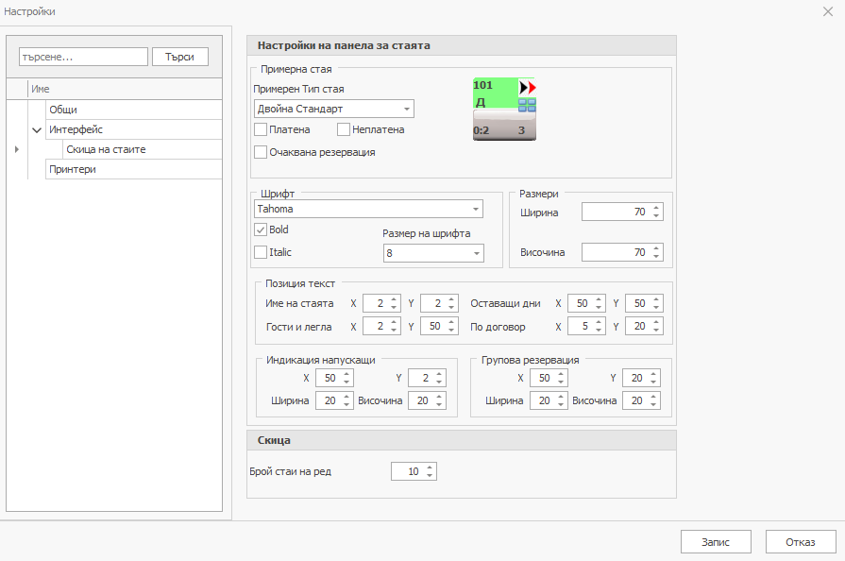The width and height of the screenshot is (845, 561).
Task: Disable Bold font styling
Action: (x=260, y=229)
